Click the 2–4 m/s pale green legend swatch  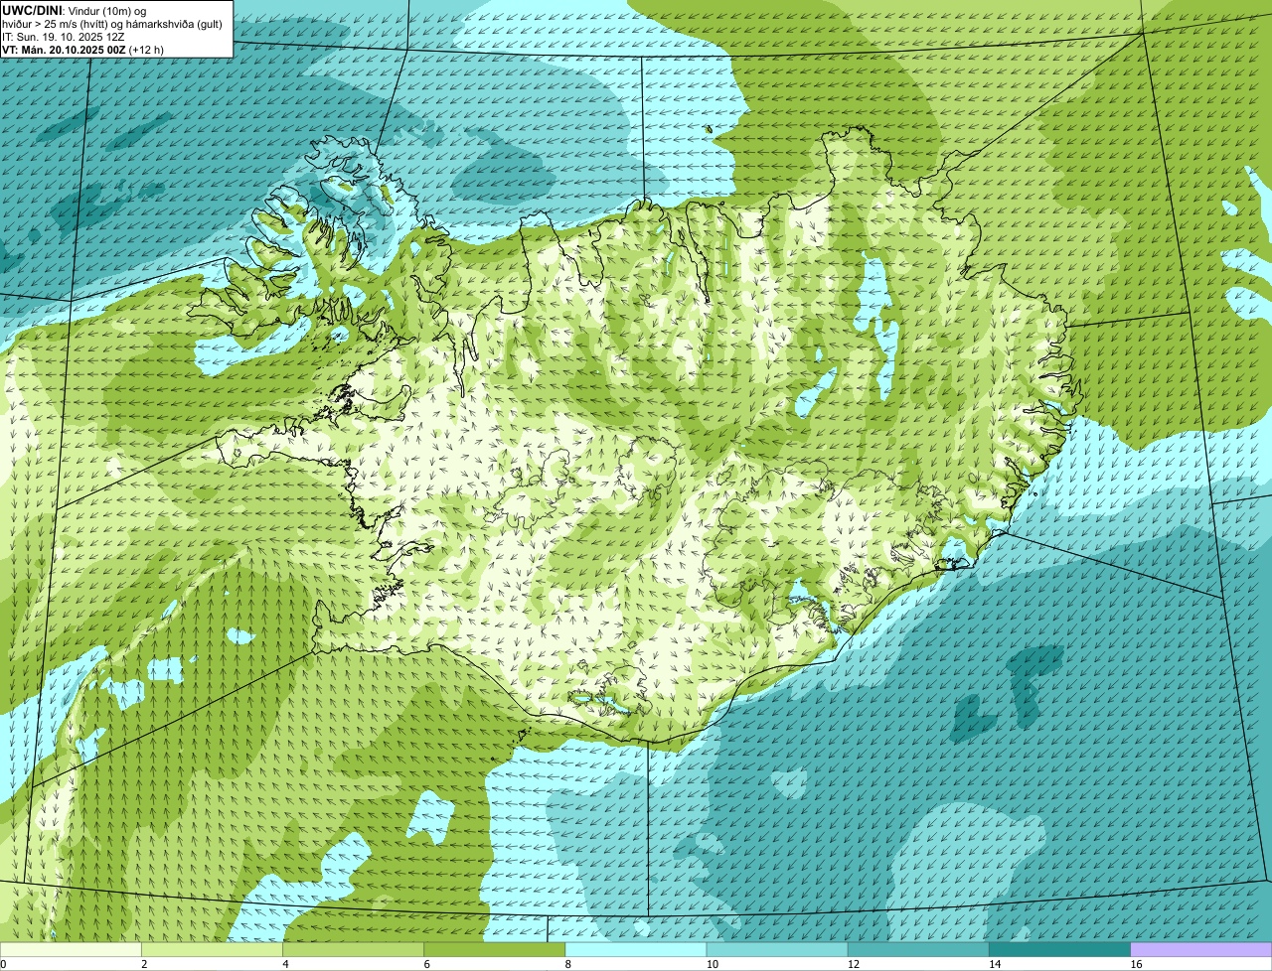[212, 949]
